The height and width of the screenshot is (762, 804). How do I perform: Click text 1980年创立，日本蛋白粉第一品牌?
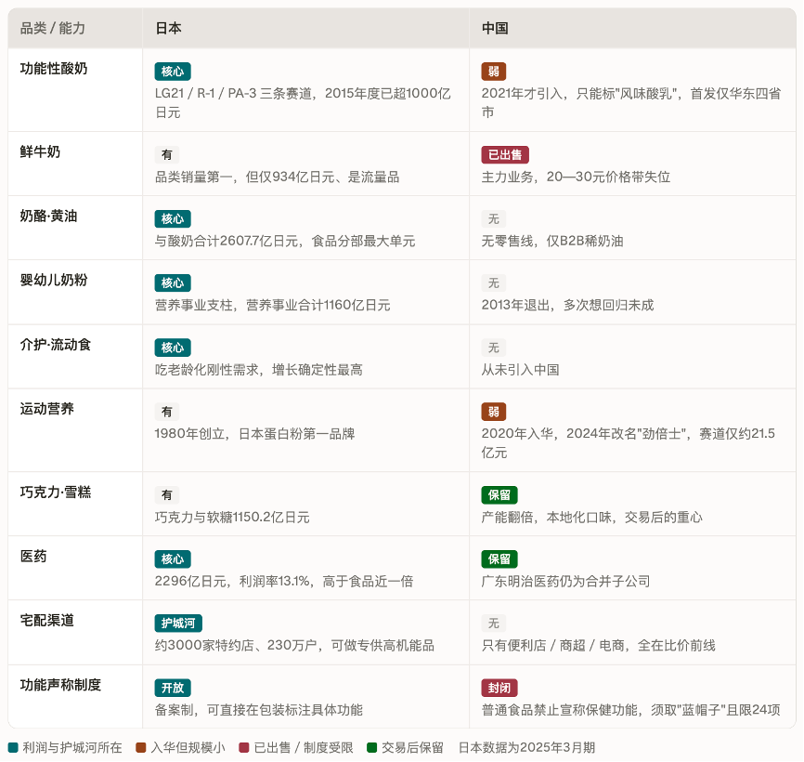[254, 434]
